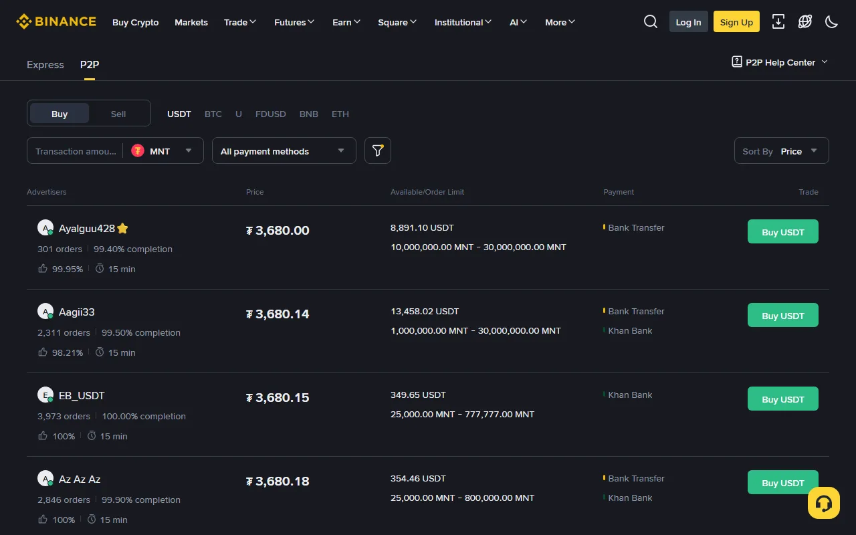Click the P2P Help Center book icon

(737, 62)
